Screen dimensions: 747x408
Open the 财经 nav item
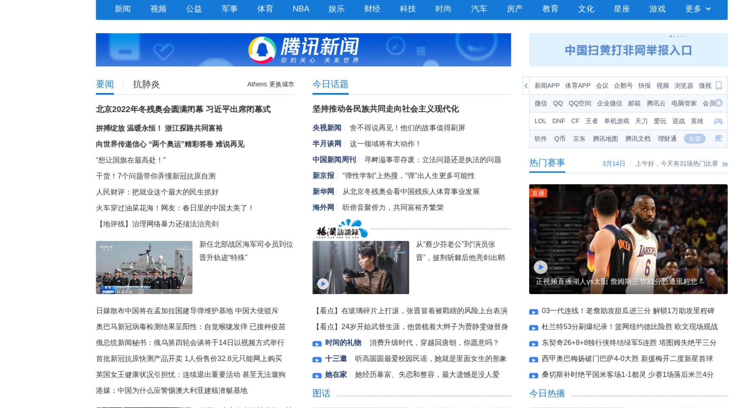click(x=372, y=9)
